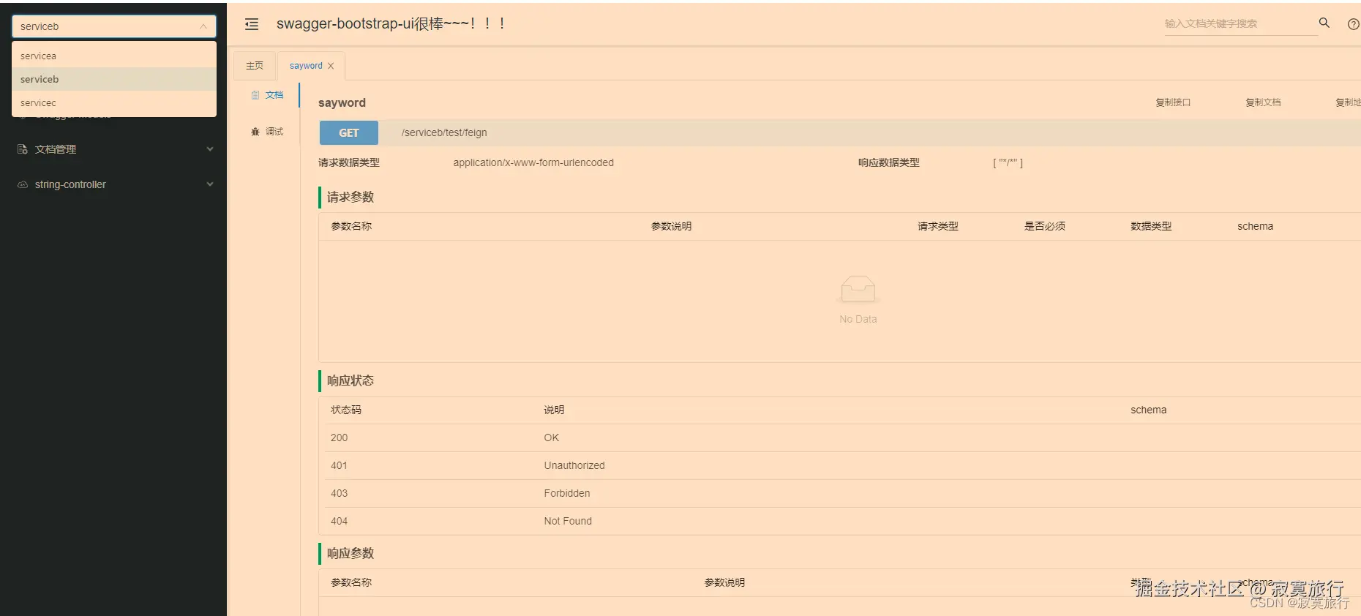
Task: Click the 文档管理 file icon
Action: 23,149
